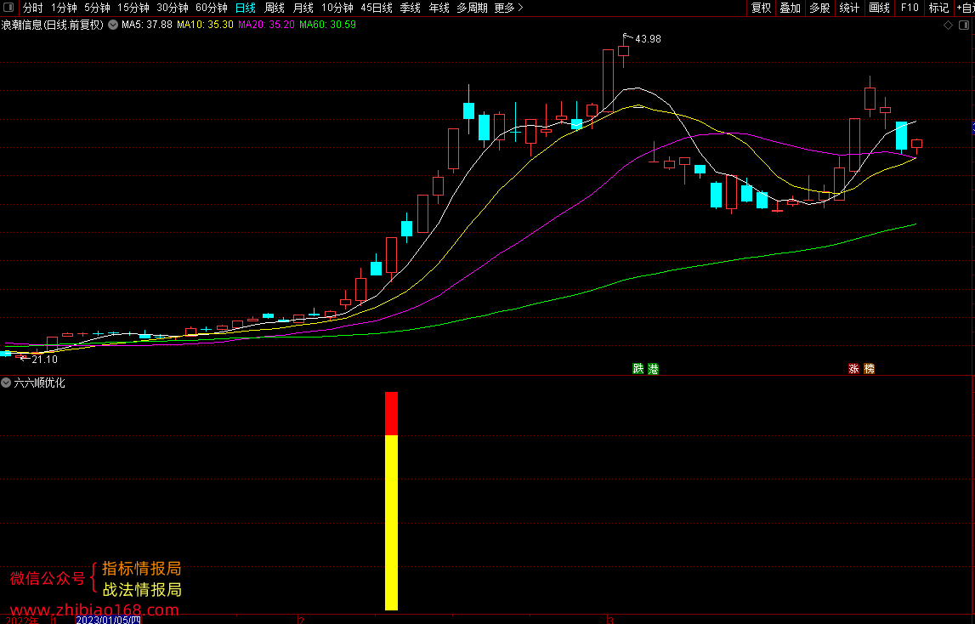This screenshot has height=624, width=975.
Task: Select the 45日线 tab
Action: tap(377, 8)
